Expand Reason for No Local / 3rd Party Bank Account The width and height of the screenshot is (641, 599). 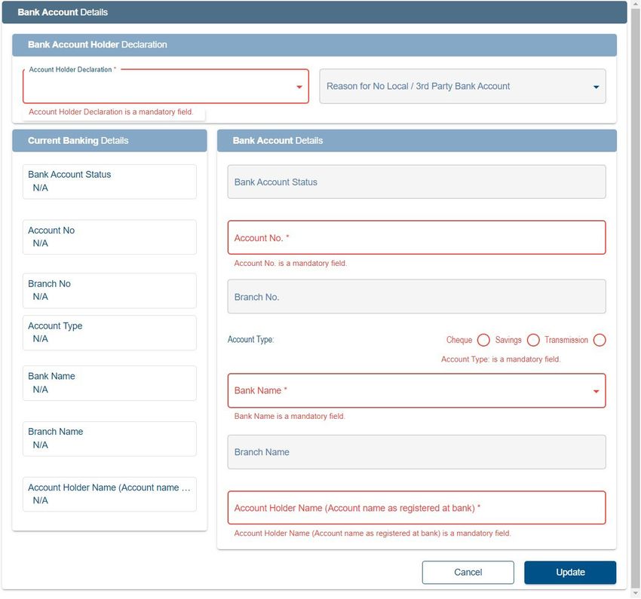462,86
